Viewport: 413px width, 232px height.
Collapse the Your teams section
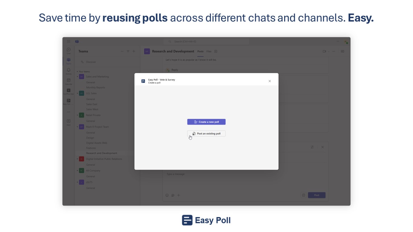coord(77,72)
